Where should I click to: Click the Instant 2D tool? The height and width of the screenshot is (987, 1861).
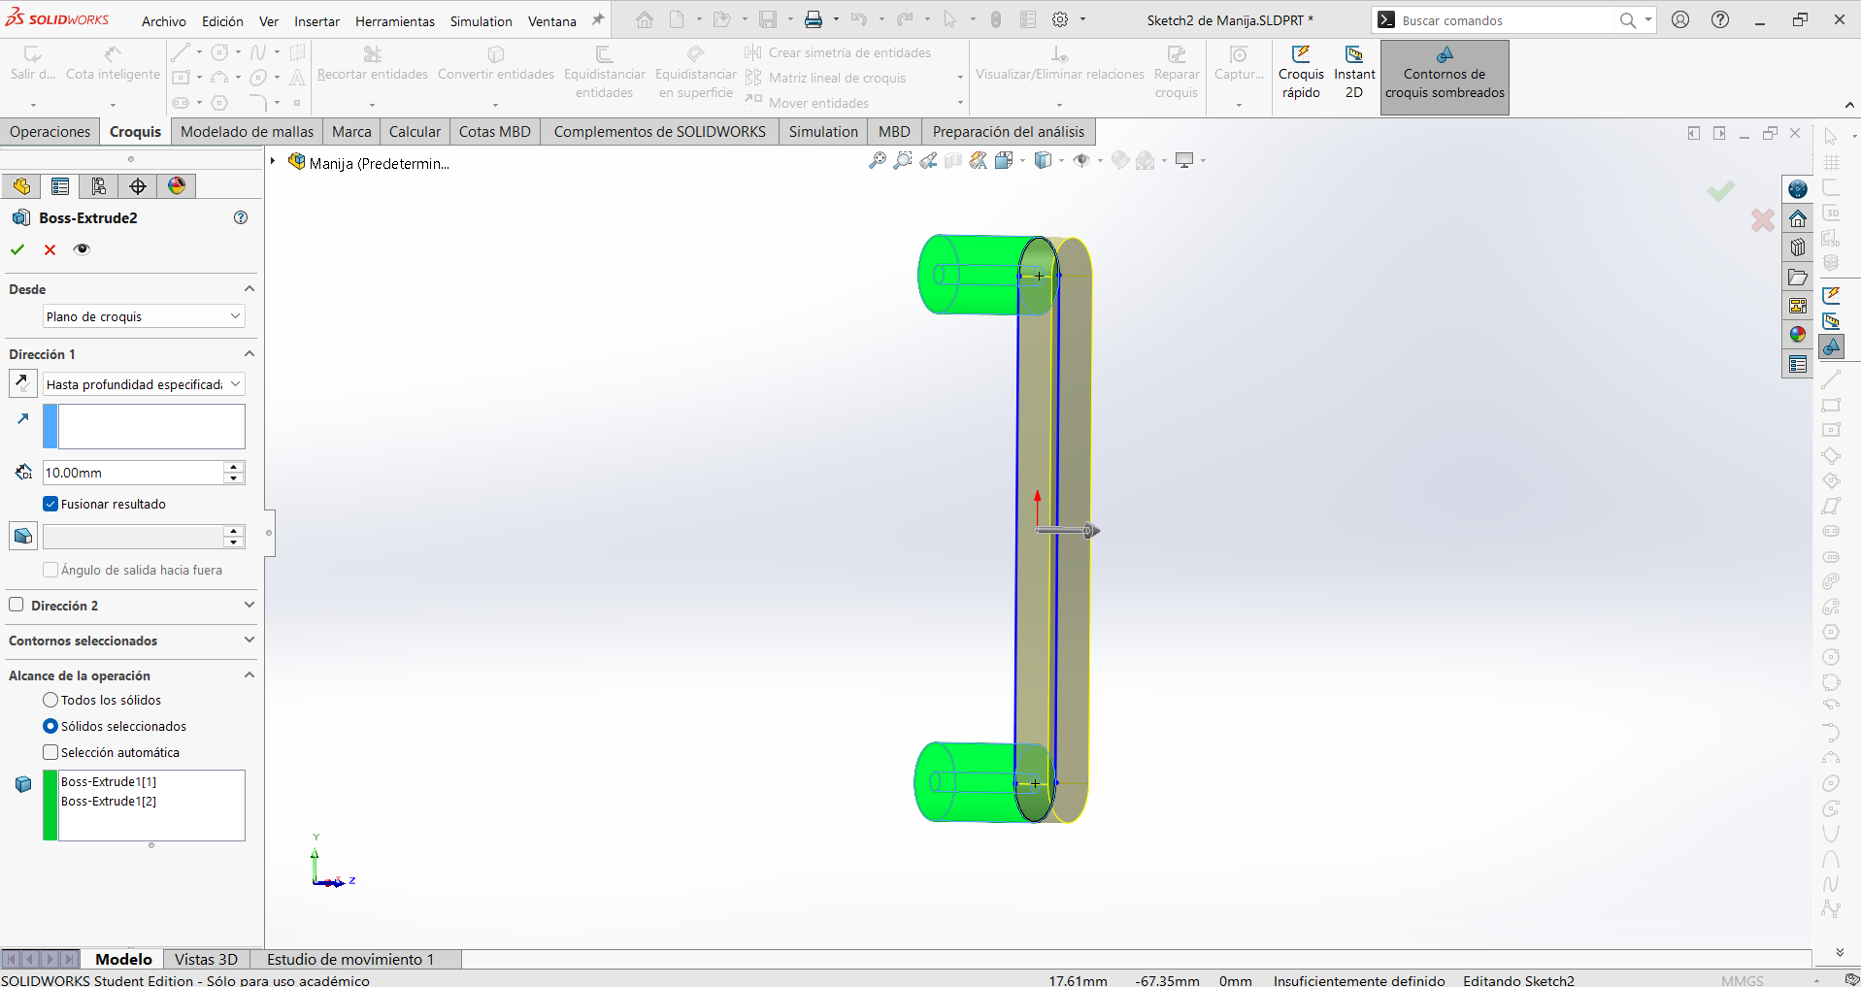pyautogui.click(x=1354, y=73)
